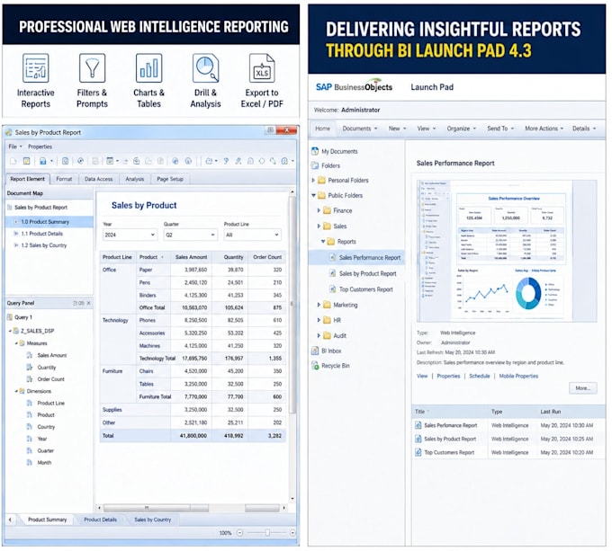This screenshot has height=551, width=612.
Task: Open the Product Line All dropdown
Action: click(252, 235)
